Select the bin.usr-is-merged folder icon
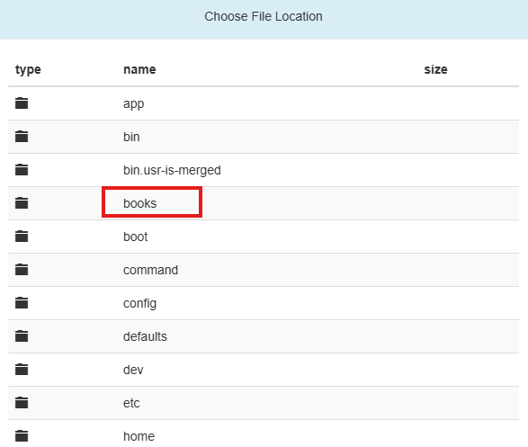Viewport: 528px width, 447px height. pyautogui.click(x=22, y=170)
